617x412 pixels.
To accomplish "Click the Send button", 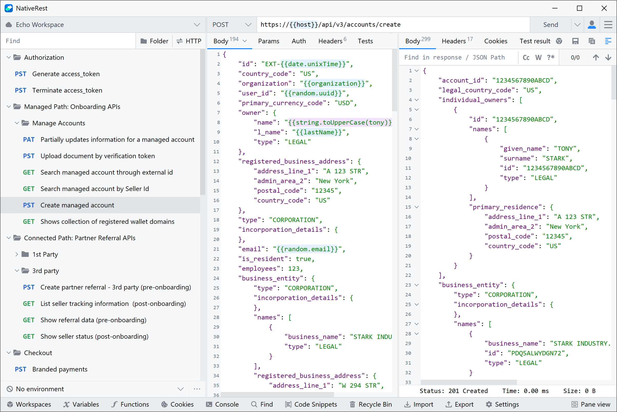I will tap(551, 24).
